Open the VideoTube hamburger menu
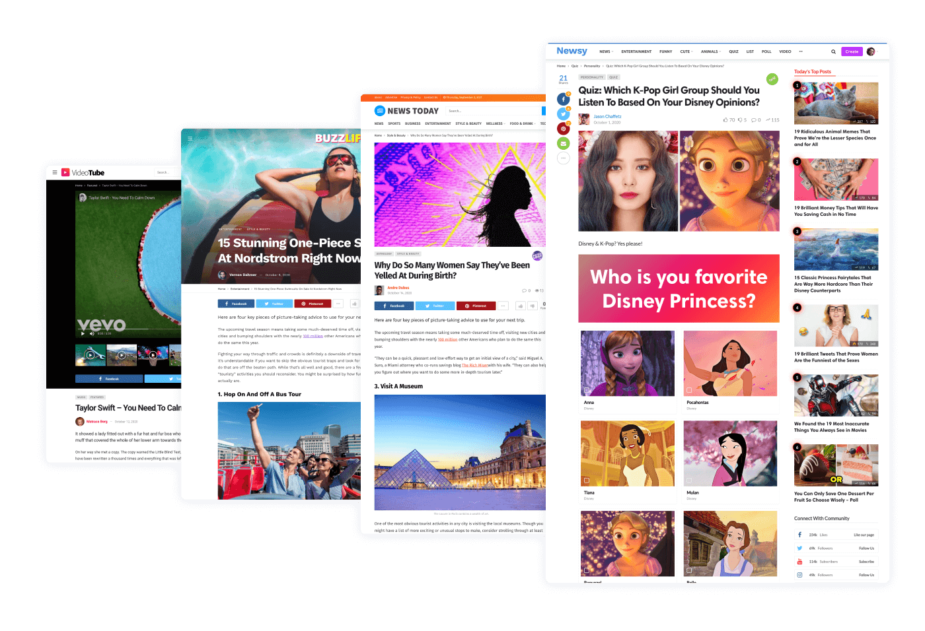925x631 pixels. coord(55,172)
